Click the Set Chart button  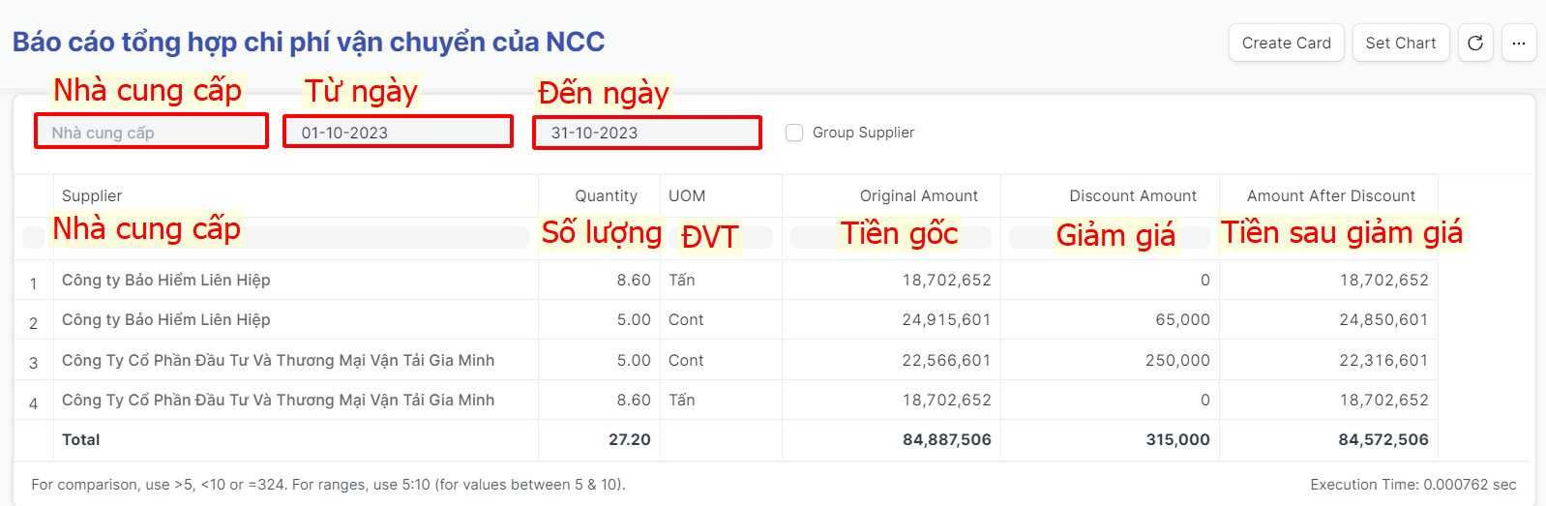pyautogui.click(x=1400, y=43)
